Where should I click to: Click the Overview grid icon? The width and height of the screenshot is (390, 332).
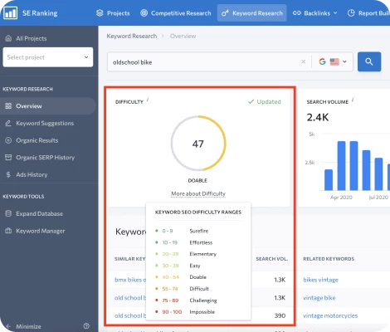tap(8, 106)
